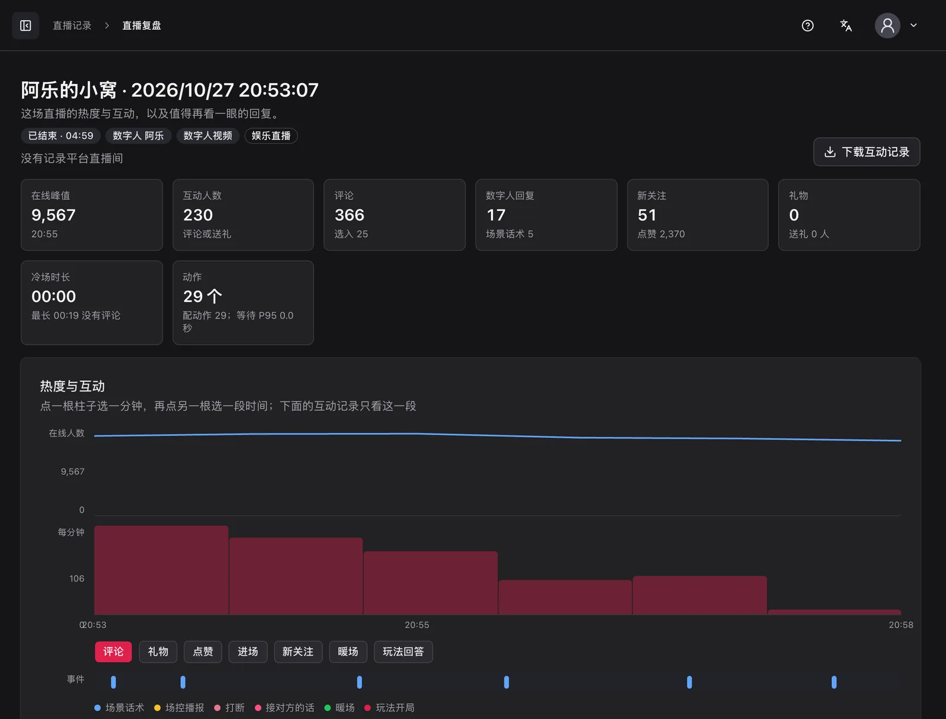Click the 接对方的话 legend item
Viewport: 946px width, 719px height.
tap(284, 708)
